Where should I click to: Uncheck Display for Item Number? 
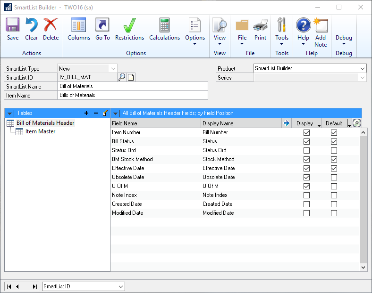click(306, 132)
